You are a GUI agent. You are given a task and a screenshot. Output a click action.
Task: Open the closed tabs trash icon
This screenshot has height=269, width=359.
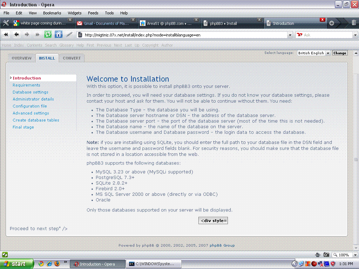[x=354, y=23]
